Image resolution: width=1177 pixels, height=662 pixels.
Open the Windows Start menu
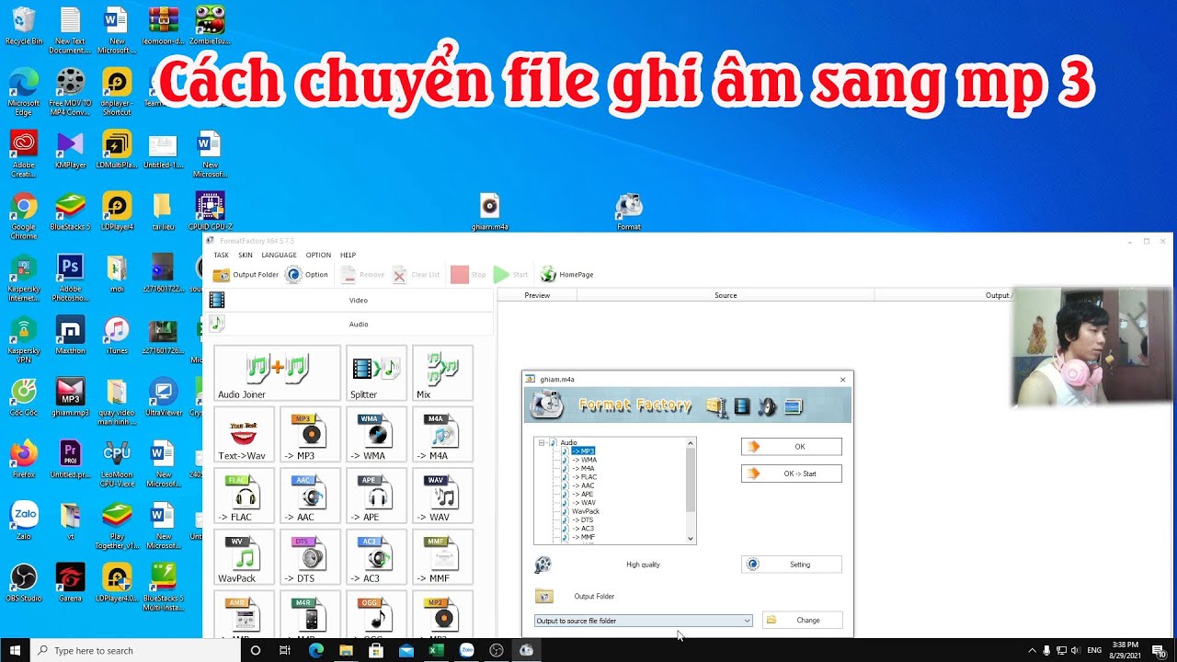(15, 650)
